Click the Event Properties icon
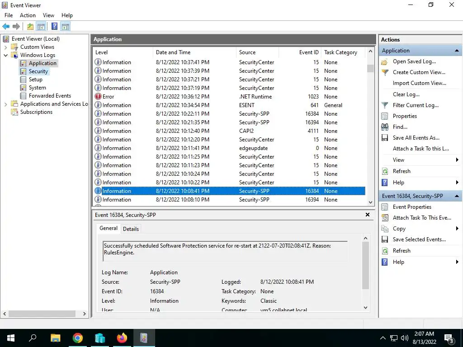463x347 pixels. 384,207
